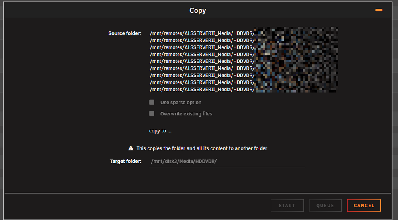Click the folder copy warning message text
The width and height of the screenshot is (398, 220).
[x=202, y=148]
